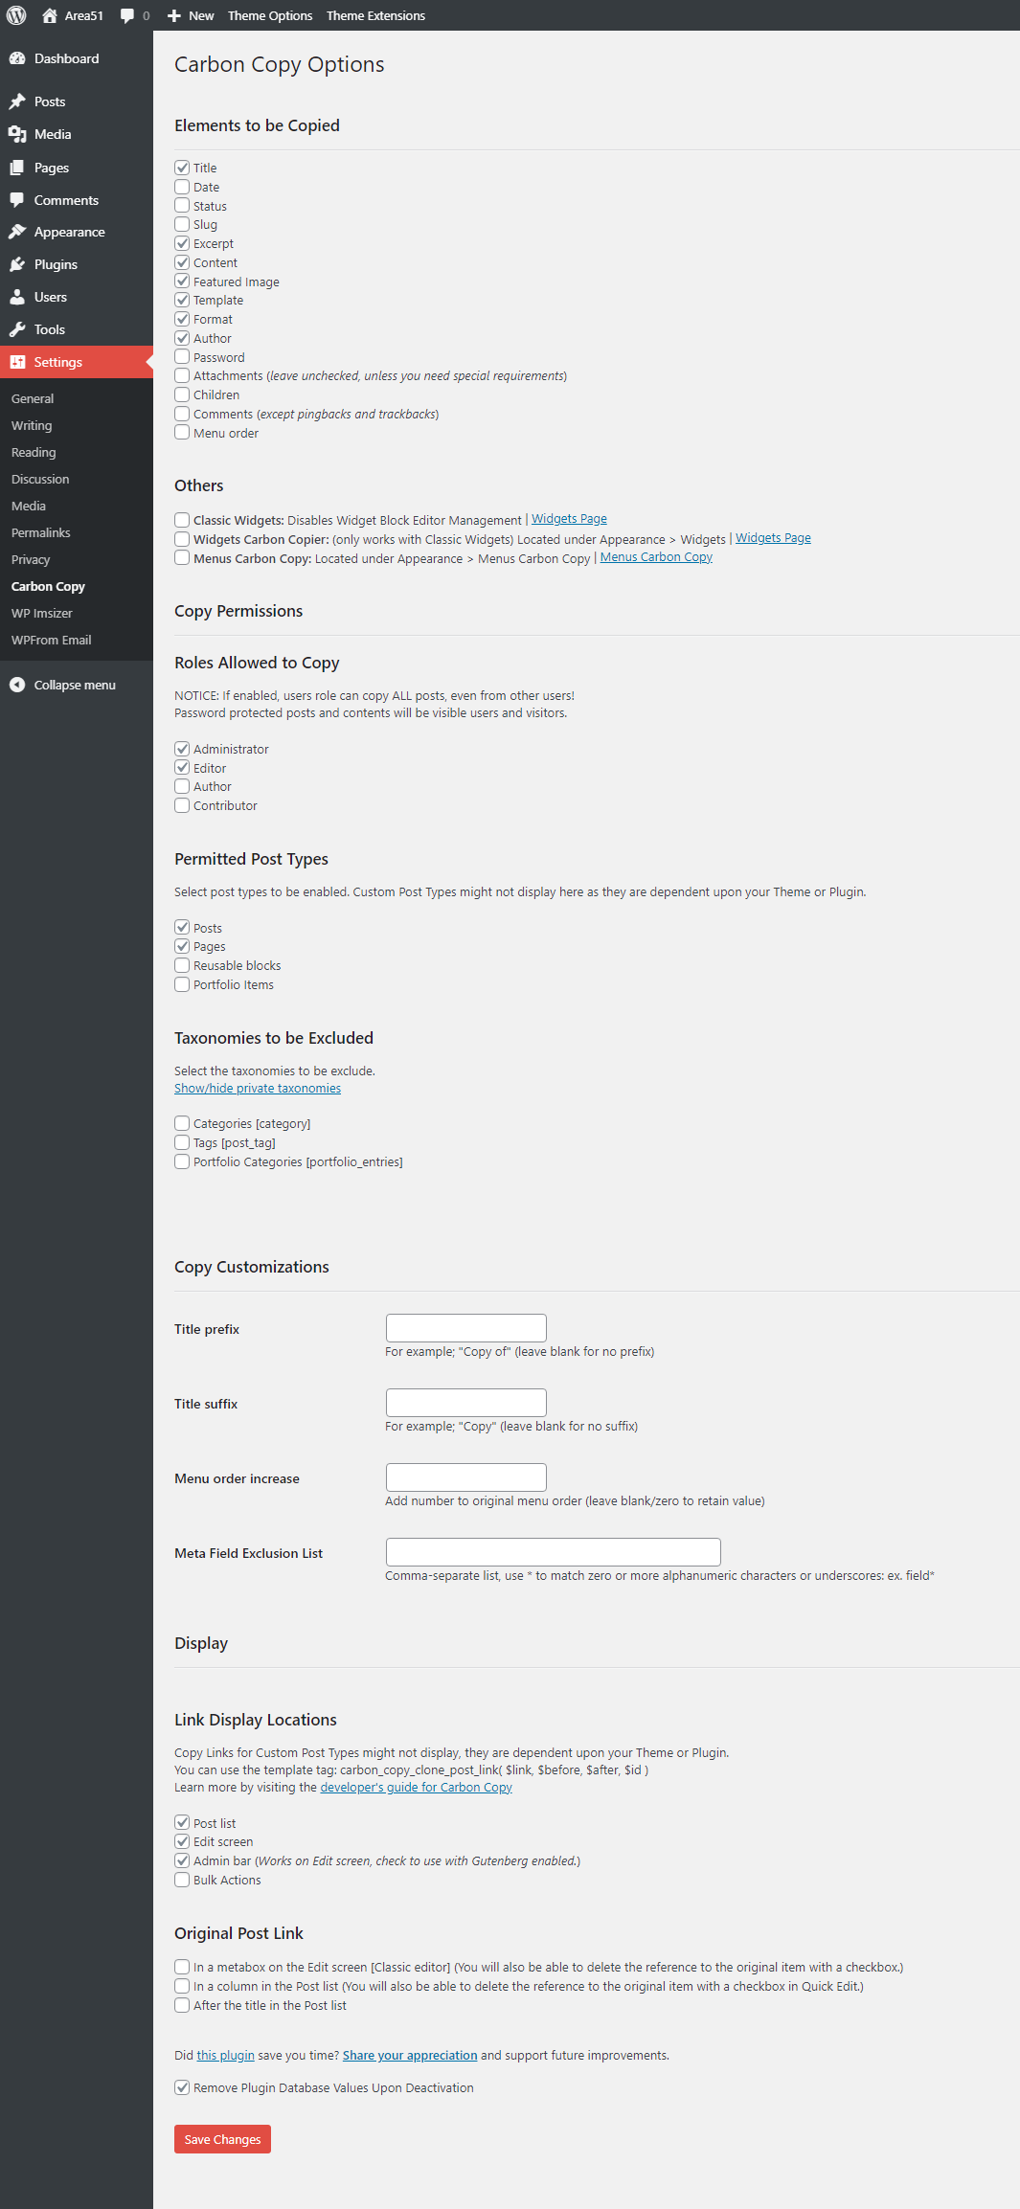Go to Permalinks settings submenu

[41, 532]
